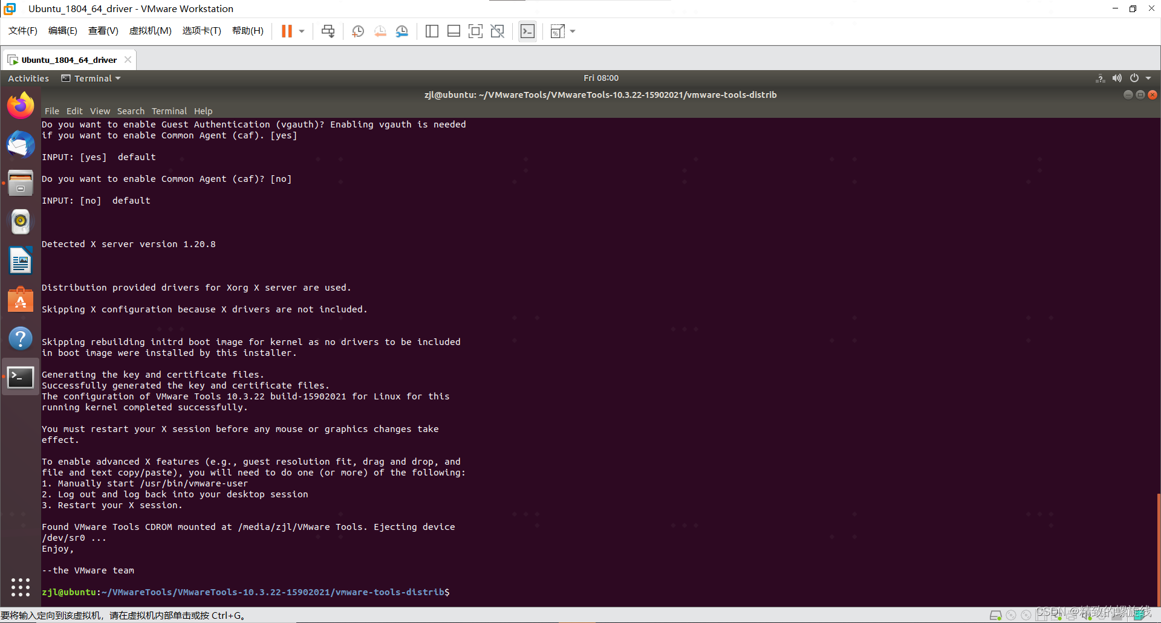Suspend the virtual machine with the pause button
The image size is (1161, 623).
[285, 31]
